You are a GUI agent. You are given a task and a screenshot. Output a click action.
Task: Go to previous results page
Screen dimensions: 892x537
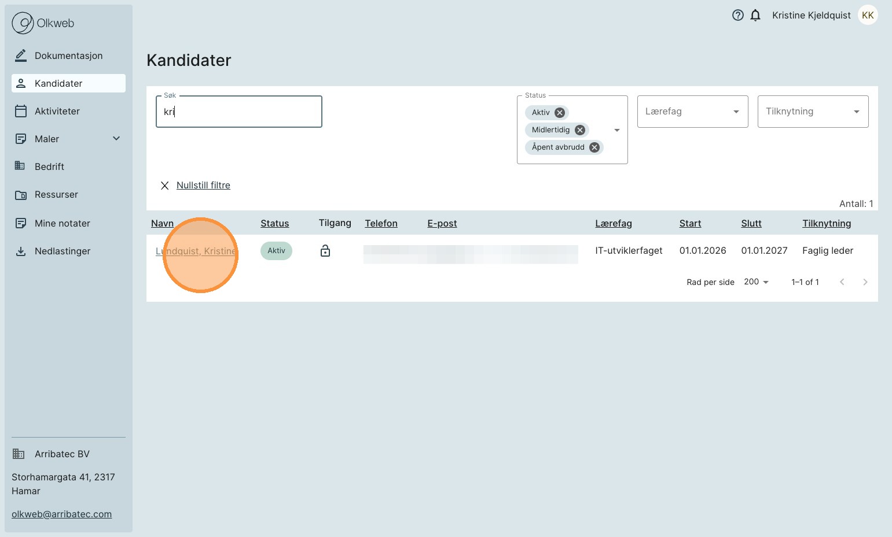tap(842, 282)
